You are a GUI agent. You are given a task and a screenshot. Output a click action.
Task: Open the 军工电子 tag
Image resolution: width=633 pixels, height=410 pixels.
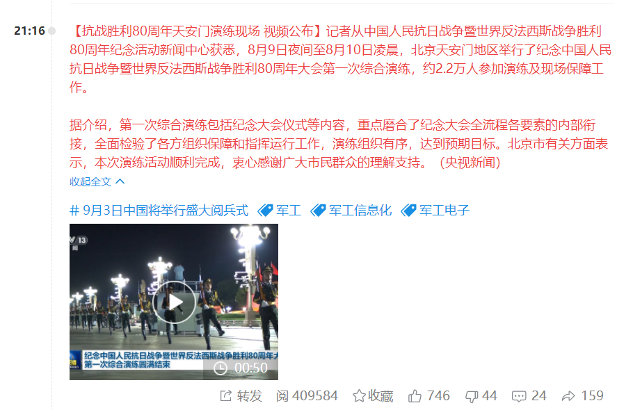444,210
